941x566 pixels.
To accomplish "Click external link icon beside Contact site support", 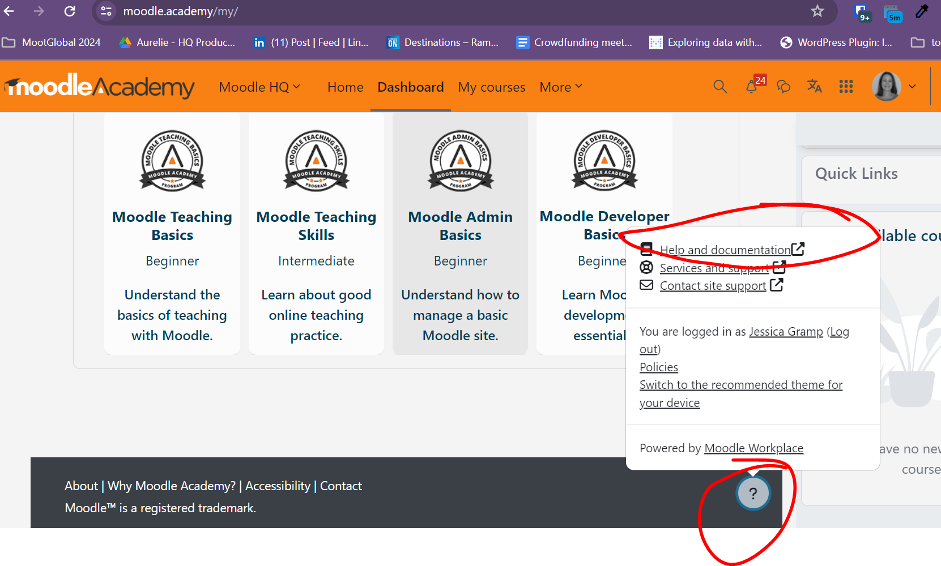I will pos(777,285).
